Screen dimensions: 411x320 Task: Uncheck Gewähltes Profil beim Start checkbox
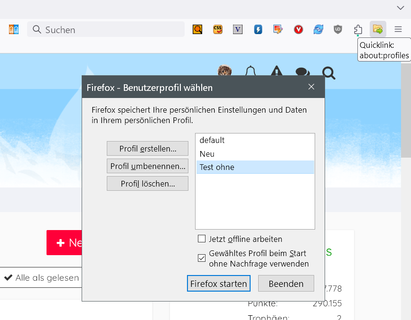pos(202,258)
